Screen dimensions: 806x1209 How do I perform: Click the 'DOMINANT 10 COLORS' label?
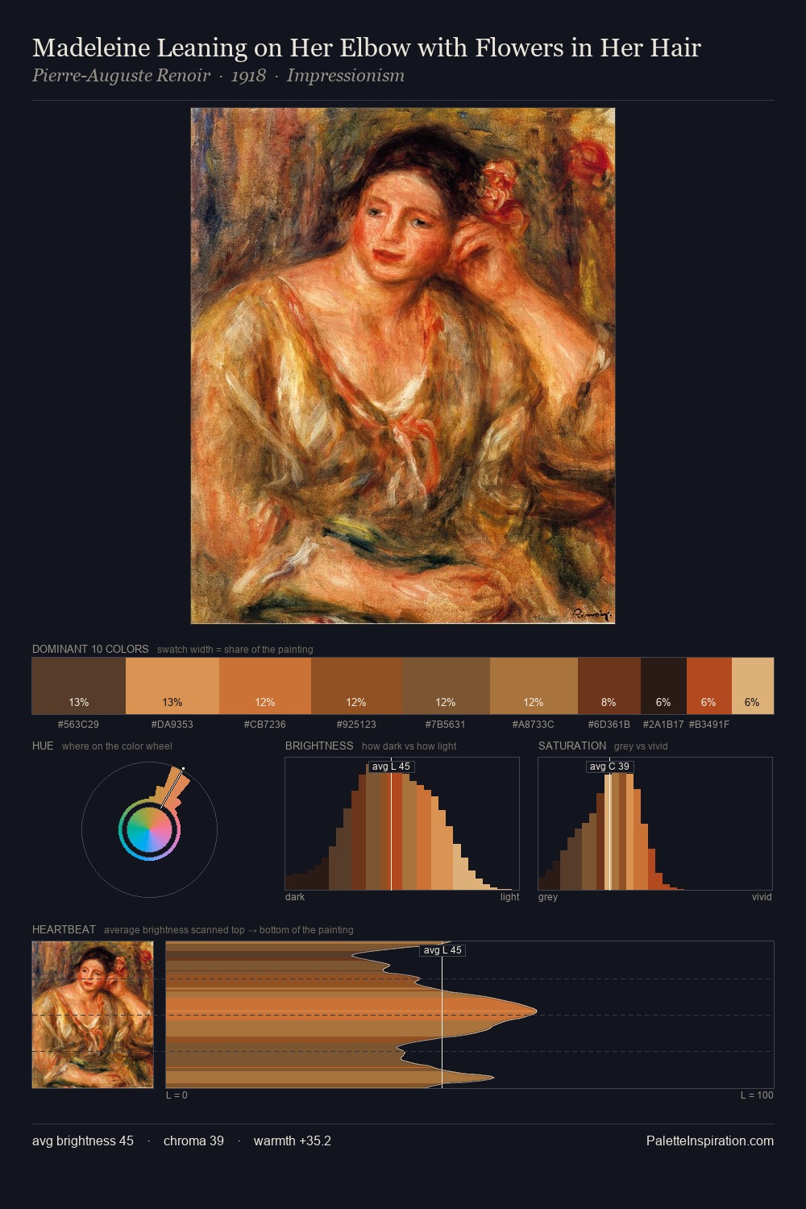click(90, 649)
